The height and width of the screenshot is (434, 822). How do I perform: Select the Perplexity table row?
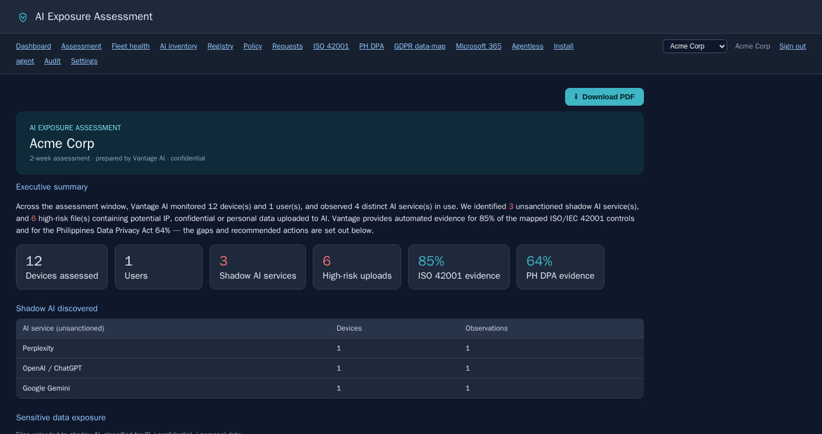click(330, 348)
